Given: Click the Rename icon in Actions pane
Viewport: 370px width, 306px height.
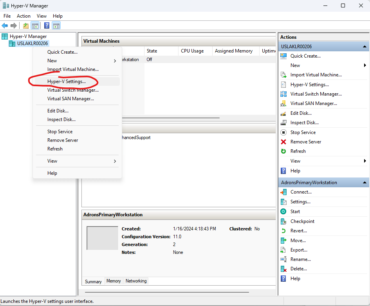Looking at the screenshot, I should (283, 259).
